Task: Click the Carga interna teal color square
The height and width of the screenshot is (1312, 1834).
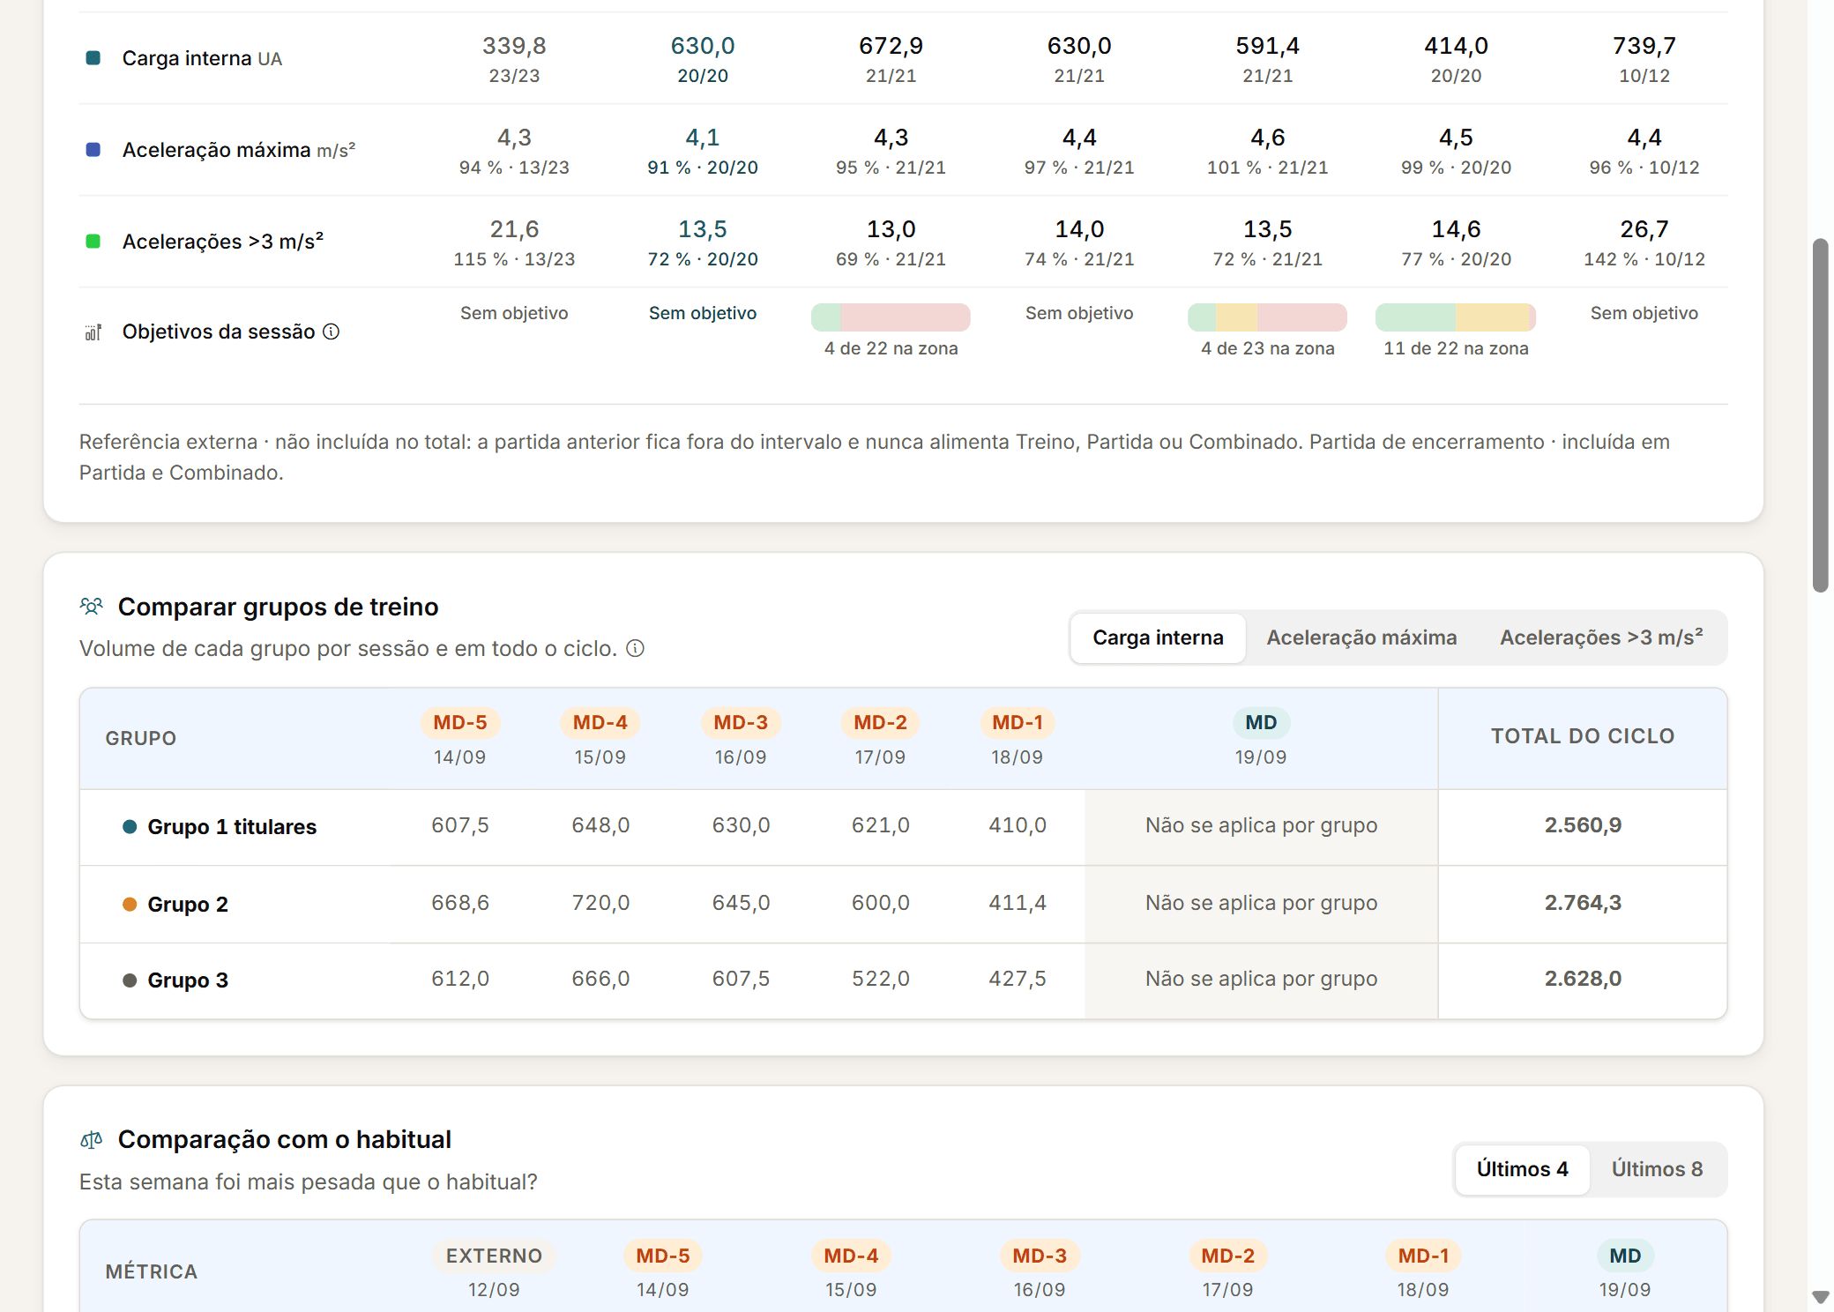Action: point(93,58)
